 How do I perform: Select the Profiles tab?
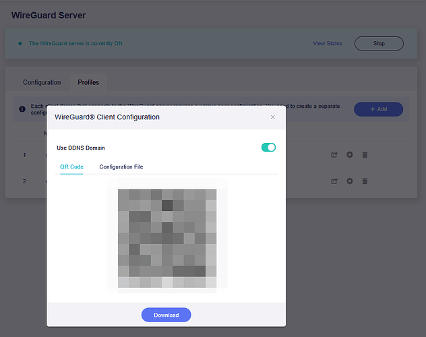[x=88, y=82]
